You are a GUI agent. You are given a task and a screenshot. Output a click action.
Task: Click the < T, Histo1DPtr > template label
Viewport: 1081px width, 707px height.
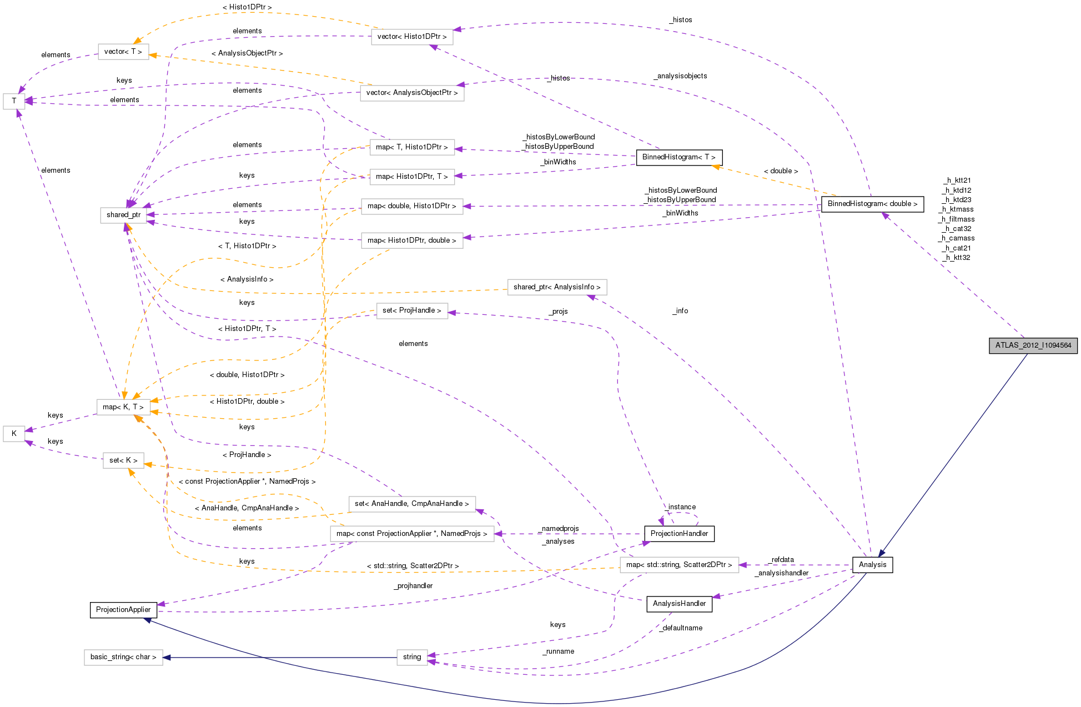(247, 246)
